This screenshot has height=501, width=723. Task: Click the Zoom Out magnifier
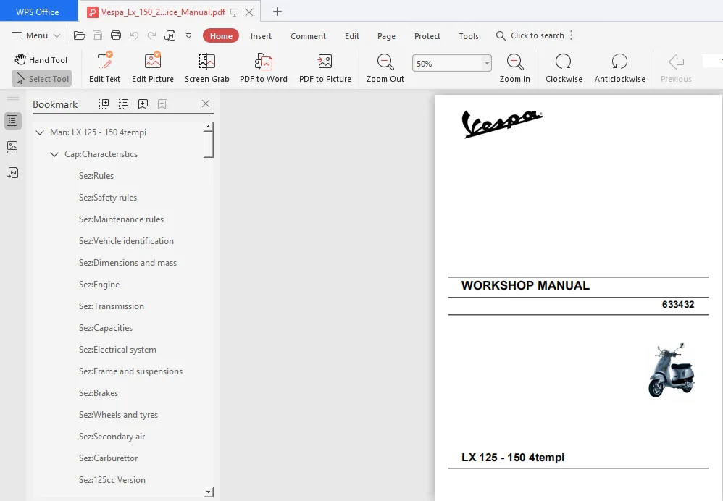pos(385,67)
